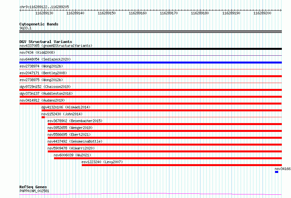Select the black nsv4337085 variant bar
The image size is (291, 198).
point(150,49)
